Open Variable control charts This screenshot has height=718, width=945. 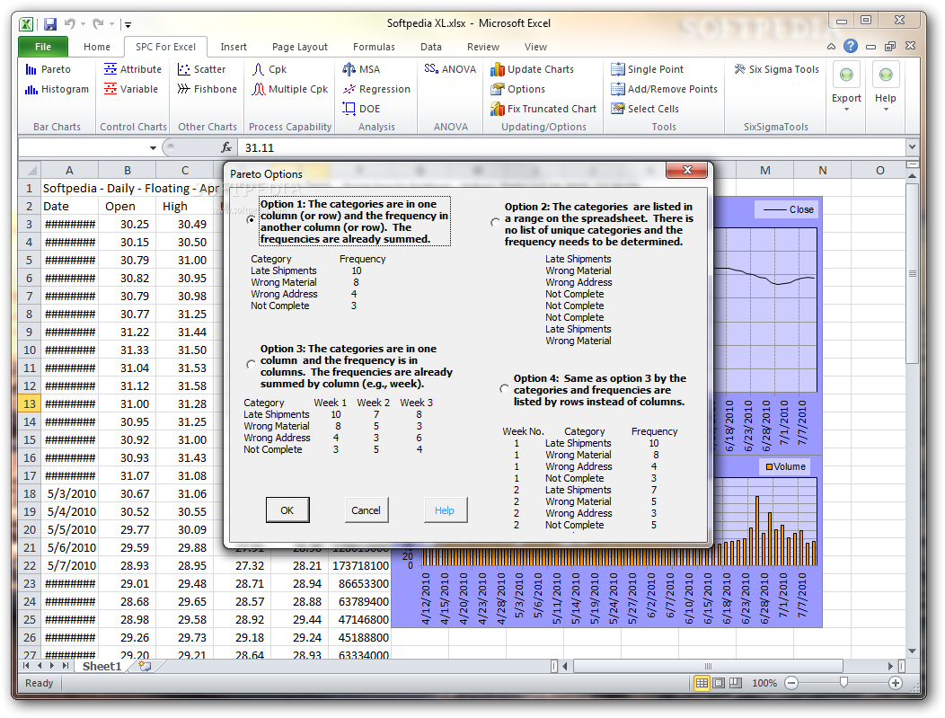[x=131, y=89]
